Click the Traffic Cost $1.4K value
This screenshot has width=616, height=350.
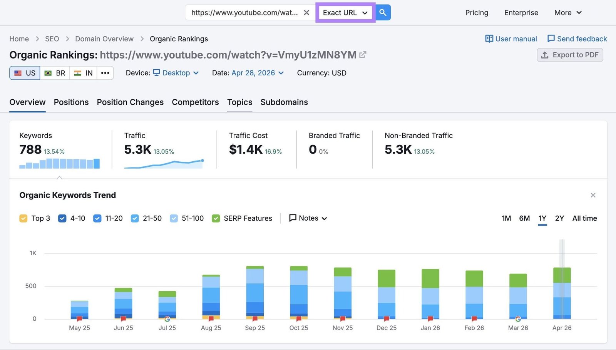click(x=246, y=149)
